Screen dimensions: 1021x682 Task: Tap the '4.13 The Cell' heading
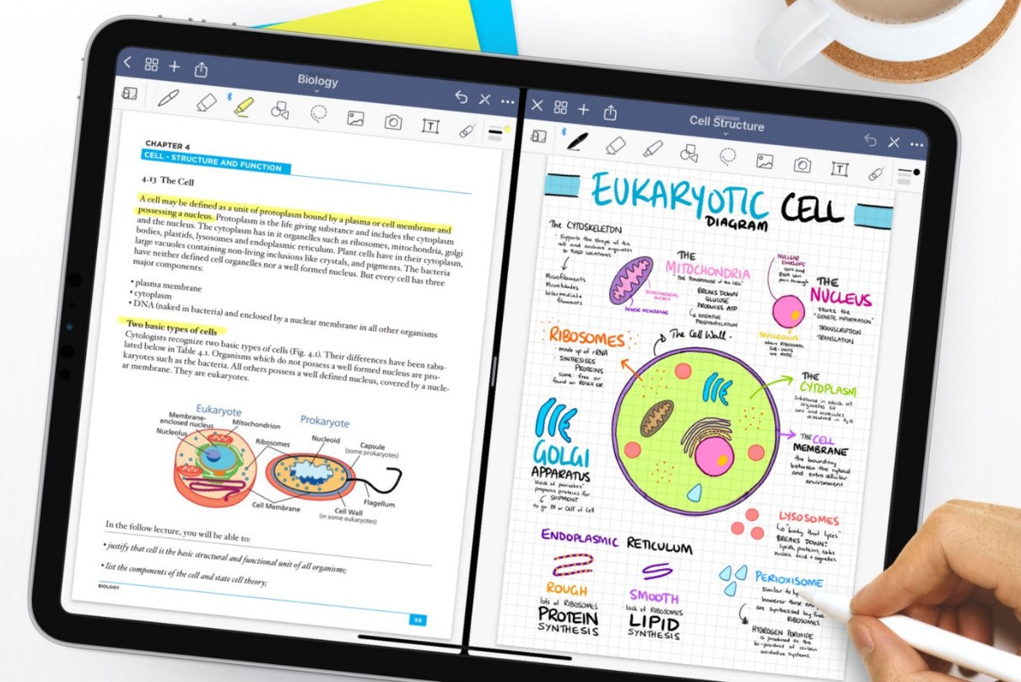pyautogui.click(x=169, y=180)
